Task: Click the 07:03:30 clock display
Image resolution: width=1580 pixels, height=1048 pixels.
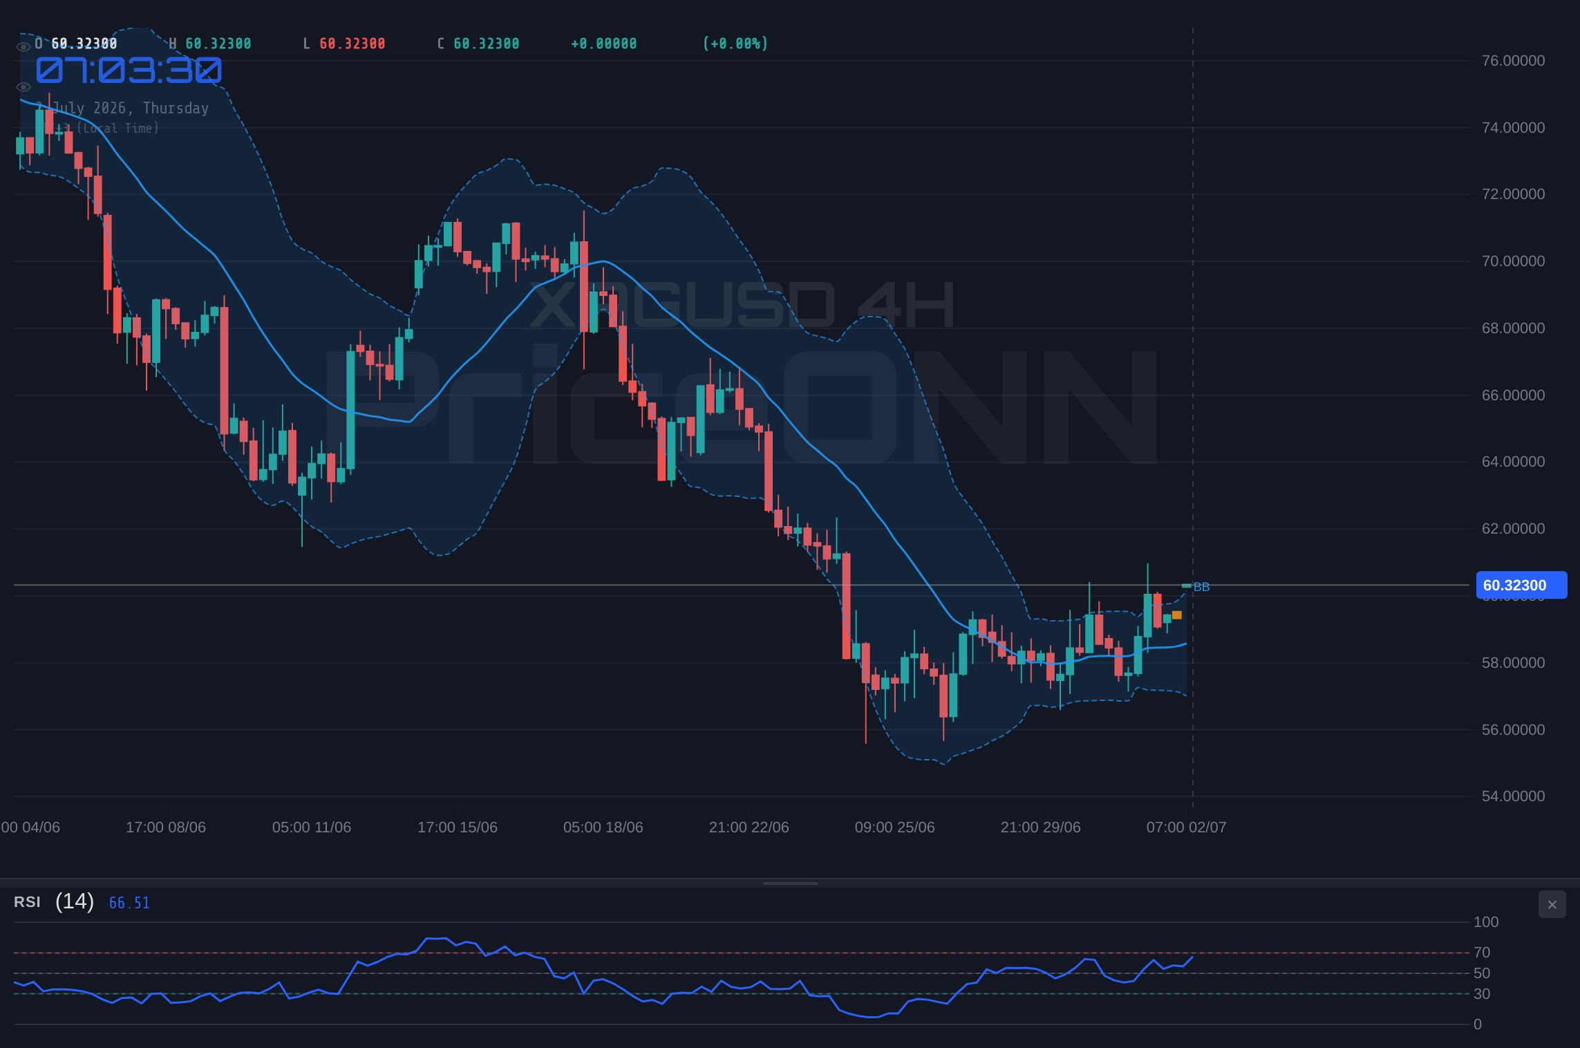Action: [129, 71]
